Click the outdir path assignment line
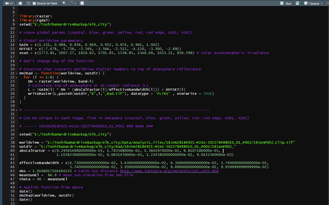The height and width of the screenshot is (205, 329). [x=128, y=147]
